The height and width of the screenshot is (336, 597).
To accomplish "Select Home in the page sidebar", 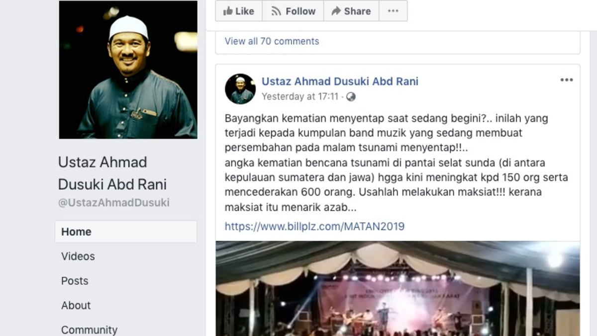I will (x=126, y=232).
